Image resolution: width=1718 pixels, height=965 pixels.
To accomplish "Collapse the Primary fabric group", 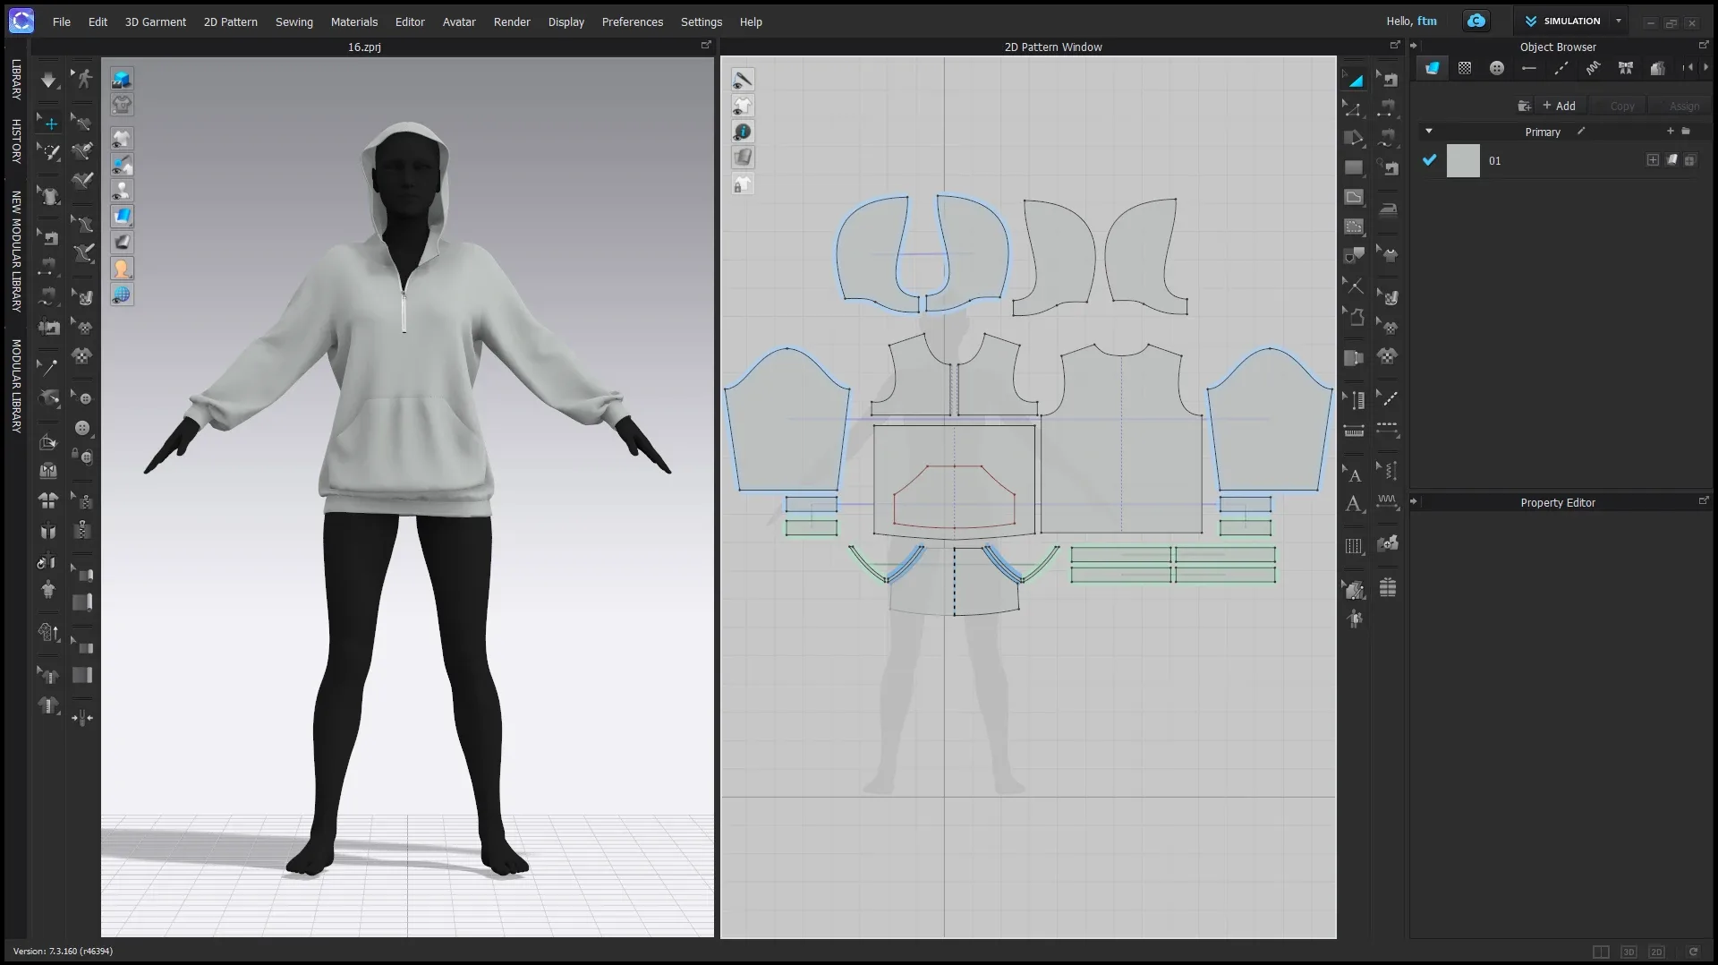I will (1429, 132).
